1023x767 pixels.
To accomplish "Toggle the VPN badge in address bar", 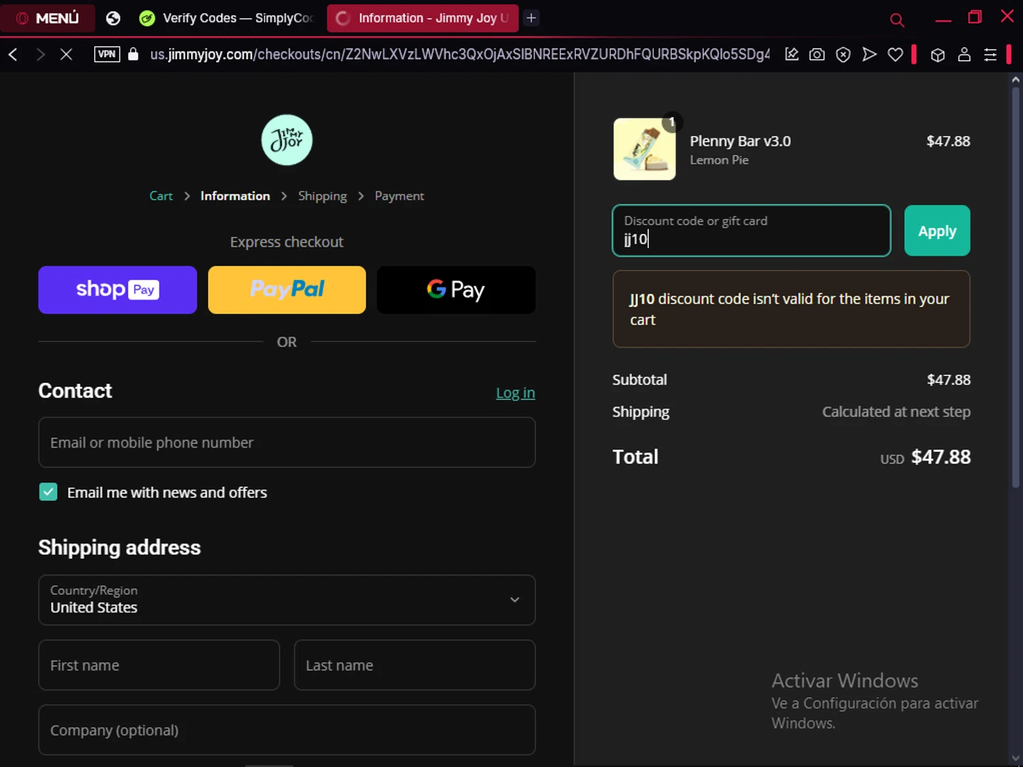I will pos(107,55).
